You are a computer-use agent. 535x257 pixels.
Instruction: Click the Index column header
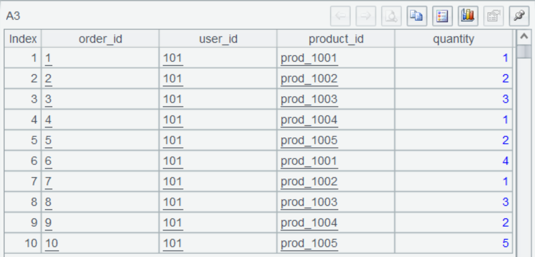23,39
